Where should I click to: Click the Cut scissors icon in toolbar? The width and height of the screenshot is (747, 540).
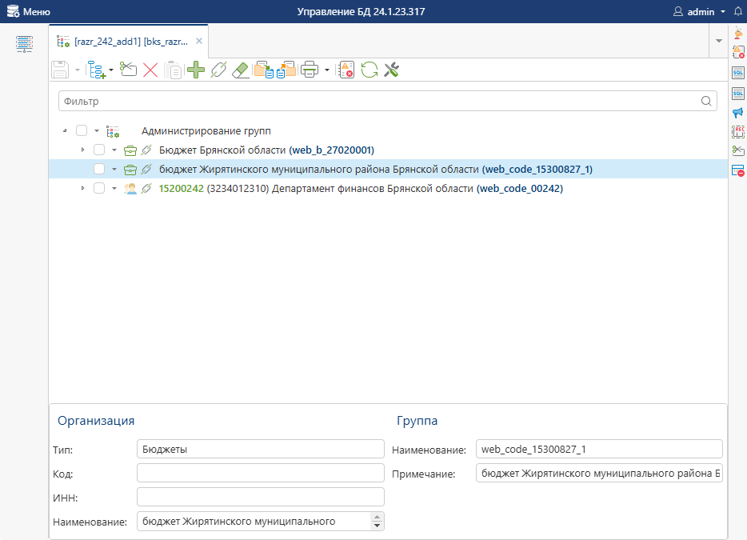[x=128, y=70]
